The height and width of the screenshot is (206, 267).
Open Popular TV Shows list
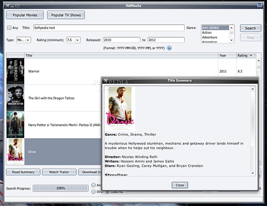(x=66, y=15)
